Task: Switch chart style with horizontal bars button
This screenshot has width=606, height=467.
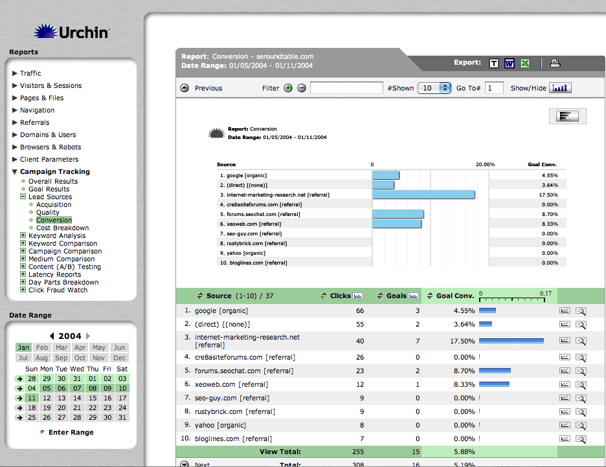Action: (x=567, y=116)
